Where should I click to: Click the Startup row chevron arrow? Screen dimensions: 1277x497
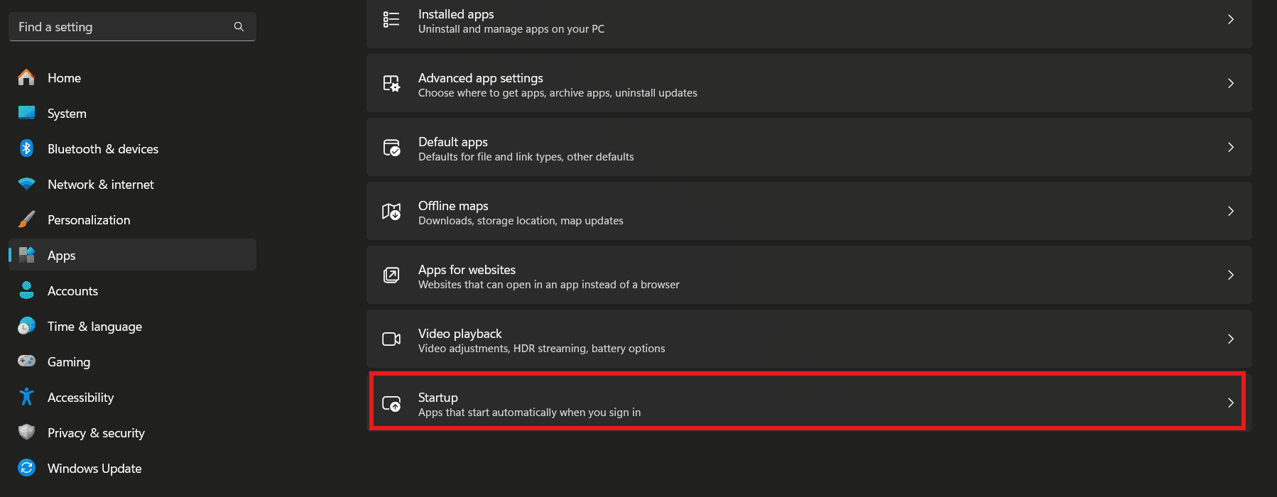click(x=1231, y=403)
